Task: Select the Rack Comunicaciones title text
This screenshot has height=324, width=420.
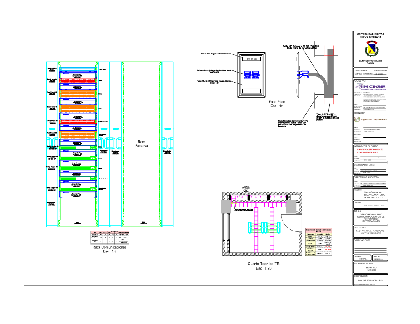Action: (110, 249)
